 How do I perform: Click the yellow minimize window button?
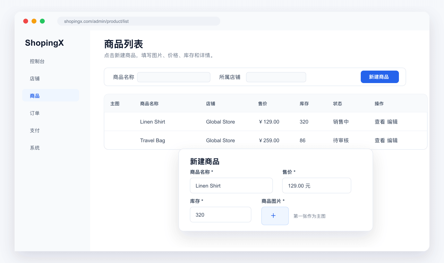coord(34,21)
